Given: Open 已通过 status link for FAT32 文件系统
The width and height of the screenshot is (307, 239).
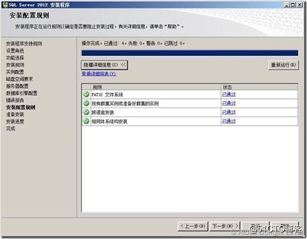Looking at the screenshot, I should (229, 94).
